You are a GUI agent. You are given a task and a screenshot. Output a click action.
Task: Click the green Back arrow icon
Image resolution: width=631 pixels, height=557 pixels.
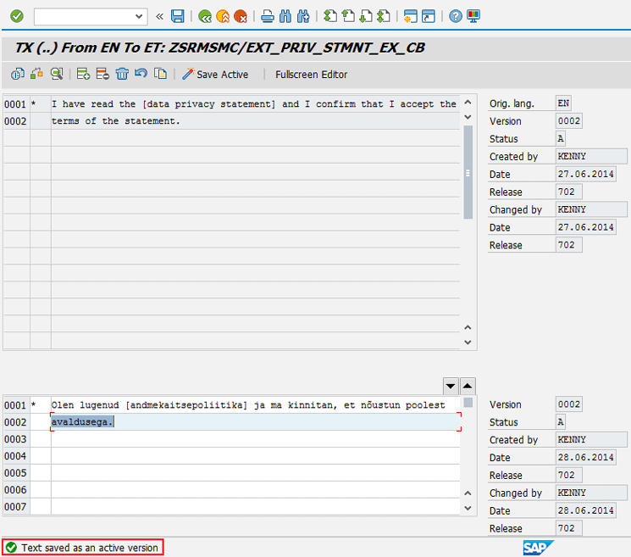point(204,16)
